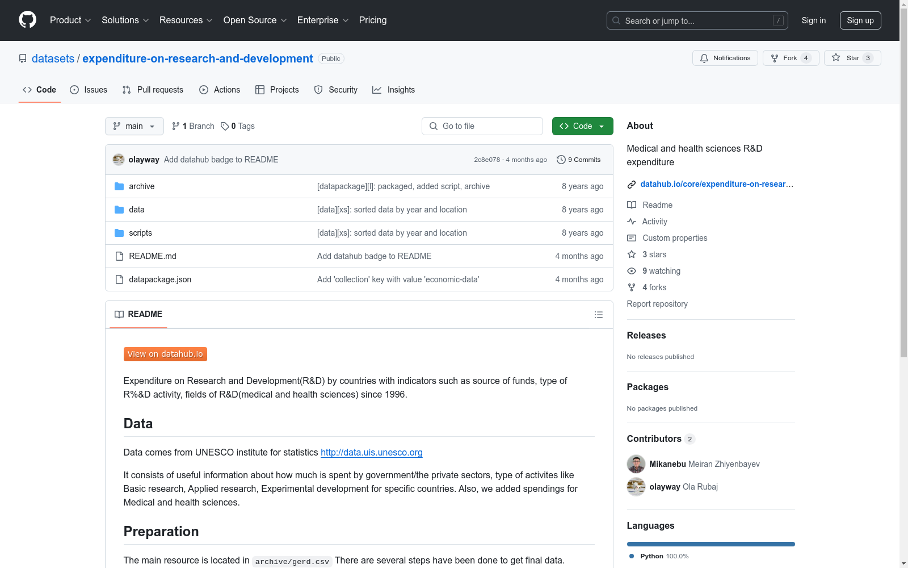Open the Contributors section link
Image resolution: width=908 pixels, height=568 pixels.
661,438
